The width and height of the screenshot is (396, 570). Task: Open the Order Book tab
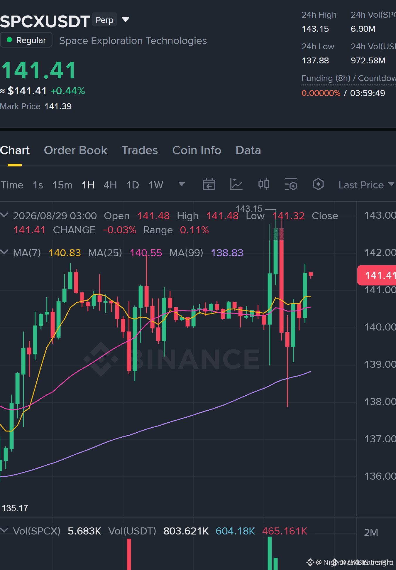(x=76, y=150)
